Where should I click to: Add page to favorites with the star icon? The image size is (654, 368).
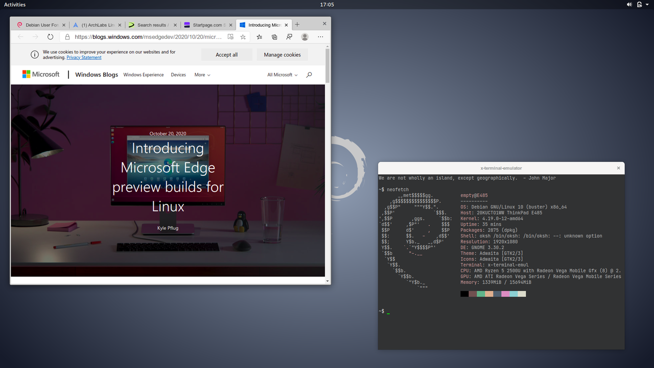click(x=243, y=37)
